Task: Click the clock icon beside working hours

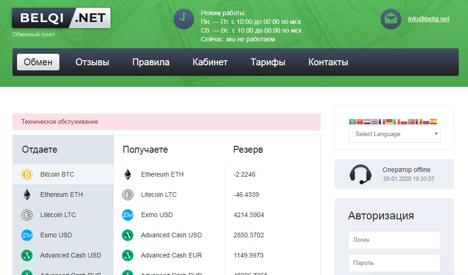Action: [x=184, y=19]
